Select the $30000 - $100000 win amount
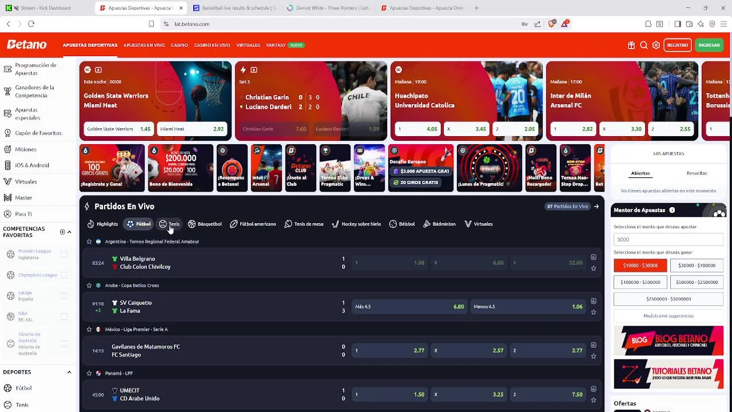 [x=697, y=266]
